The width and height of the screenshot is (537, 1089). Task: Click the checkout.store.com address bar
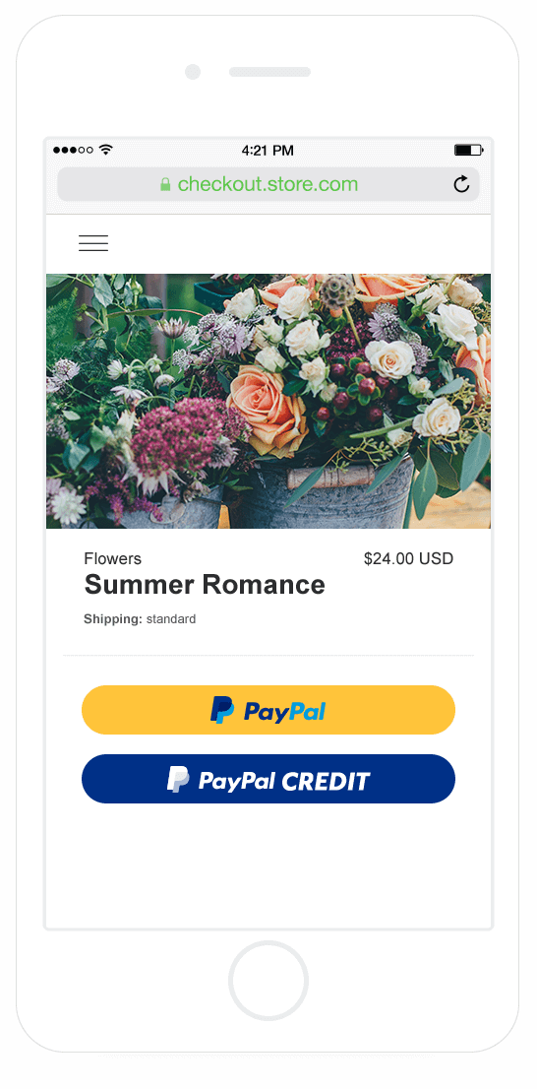268,184
